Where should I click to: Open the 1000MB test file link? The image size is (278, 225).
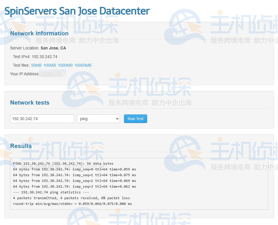65,65
